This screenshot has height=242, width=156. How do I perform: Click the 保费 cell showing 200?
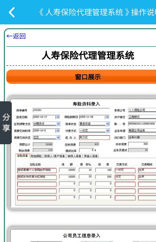click(x=104, y=177)
